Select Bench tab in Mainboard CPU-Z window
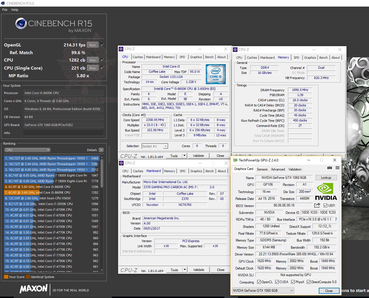Screen dimensions: 369x298 (x=210, y=171)
